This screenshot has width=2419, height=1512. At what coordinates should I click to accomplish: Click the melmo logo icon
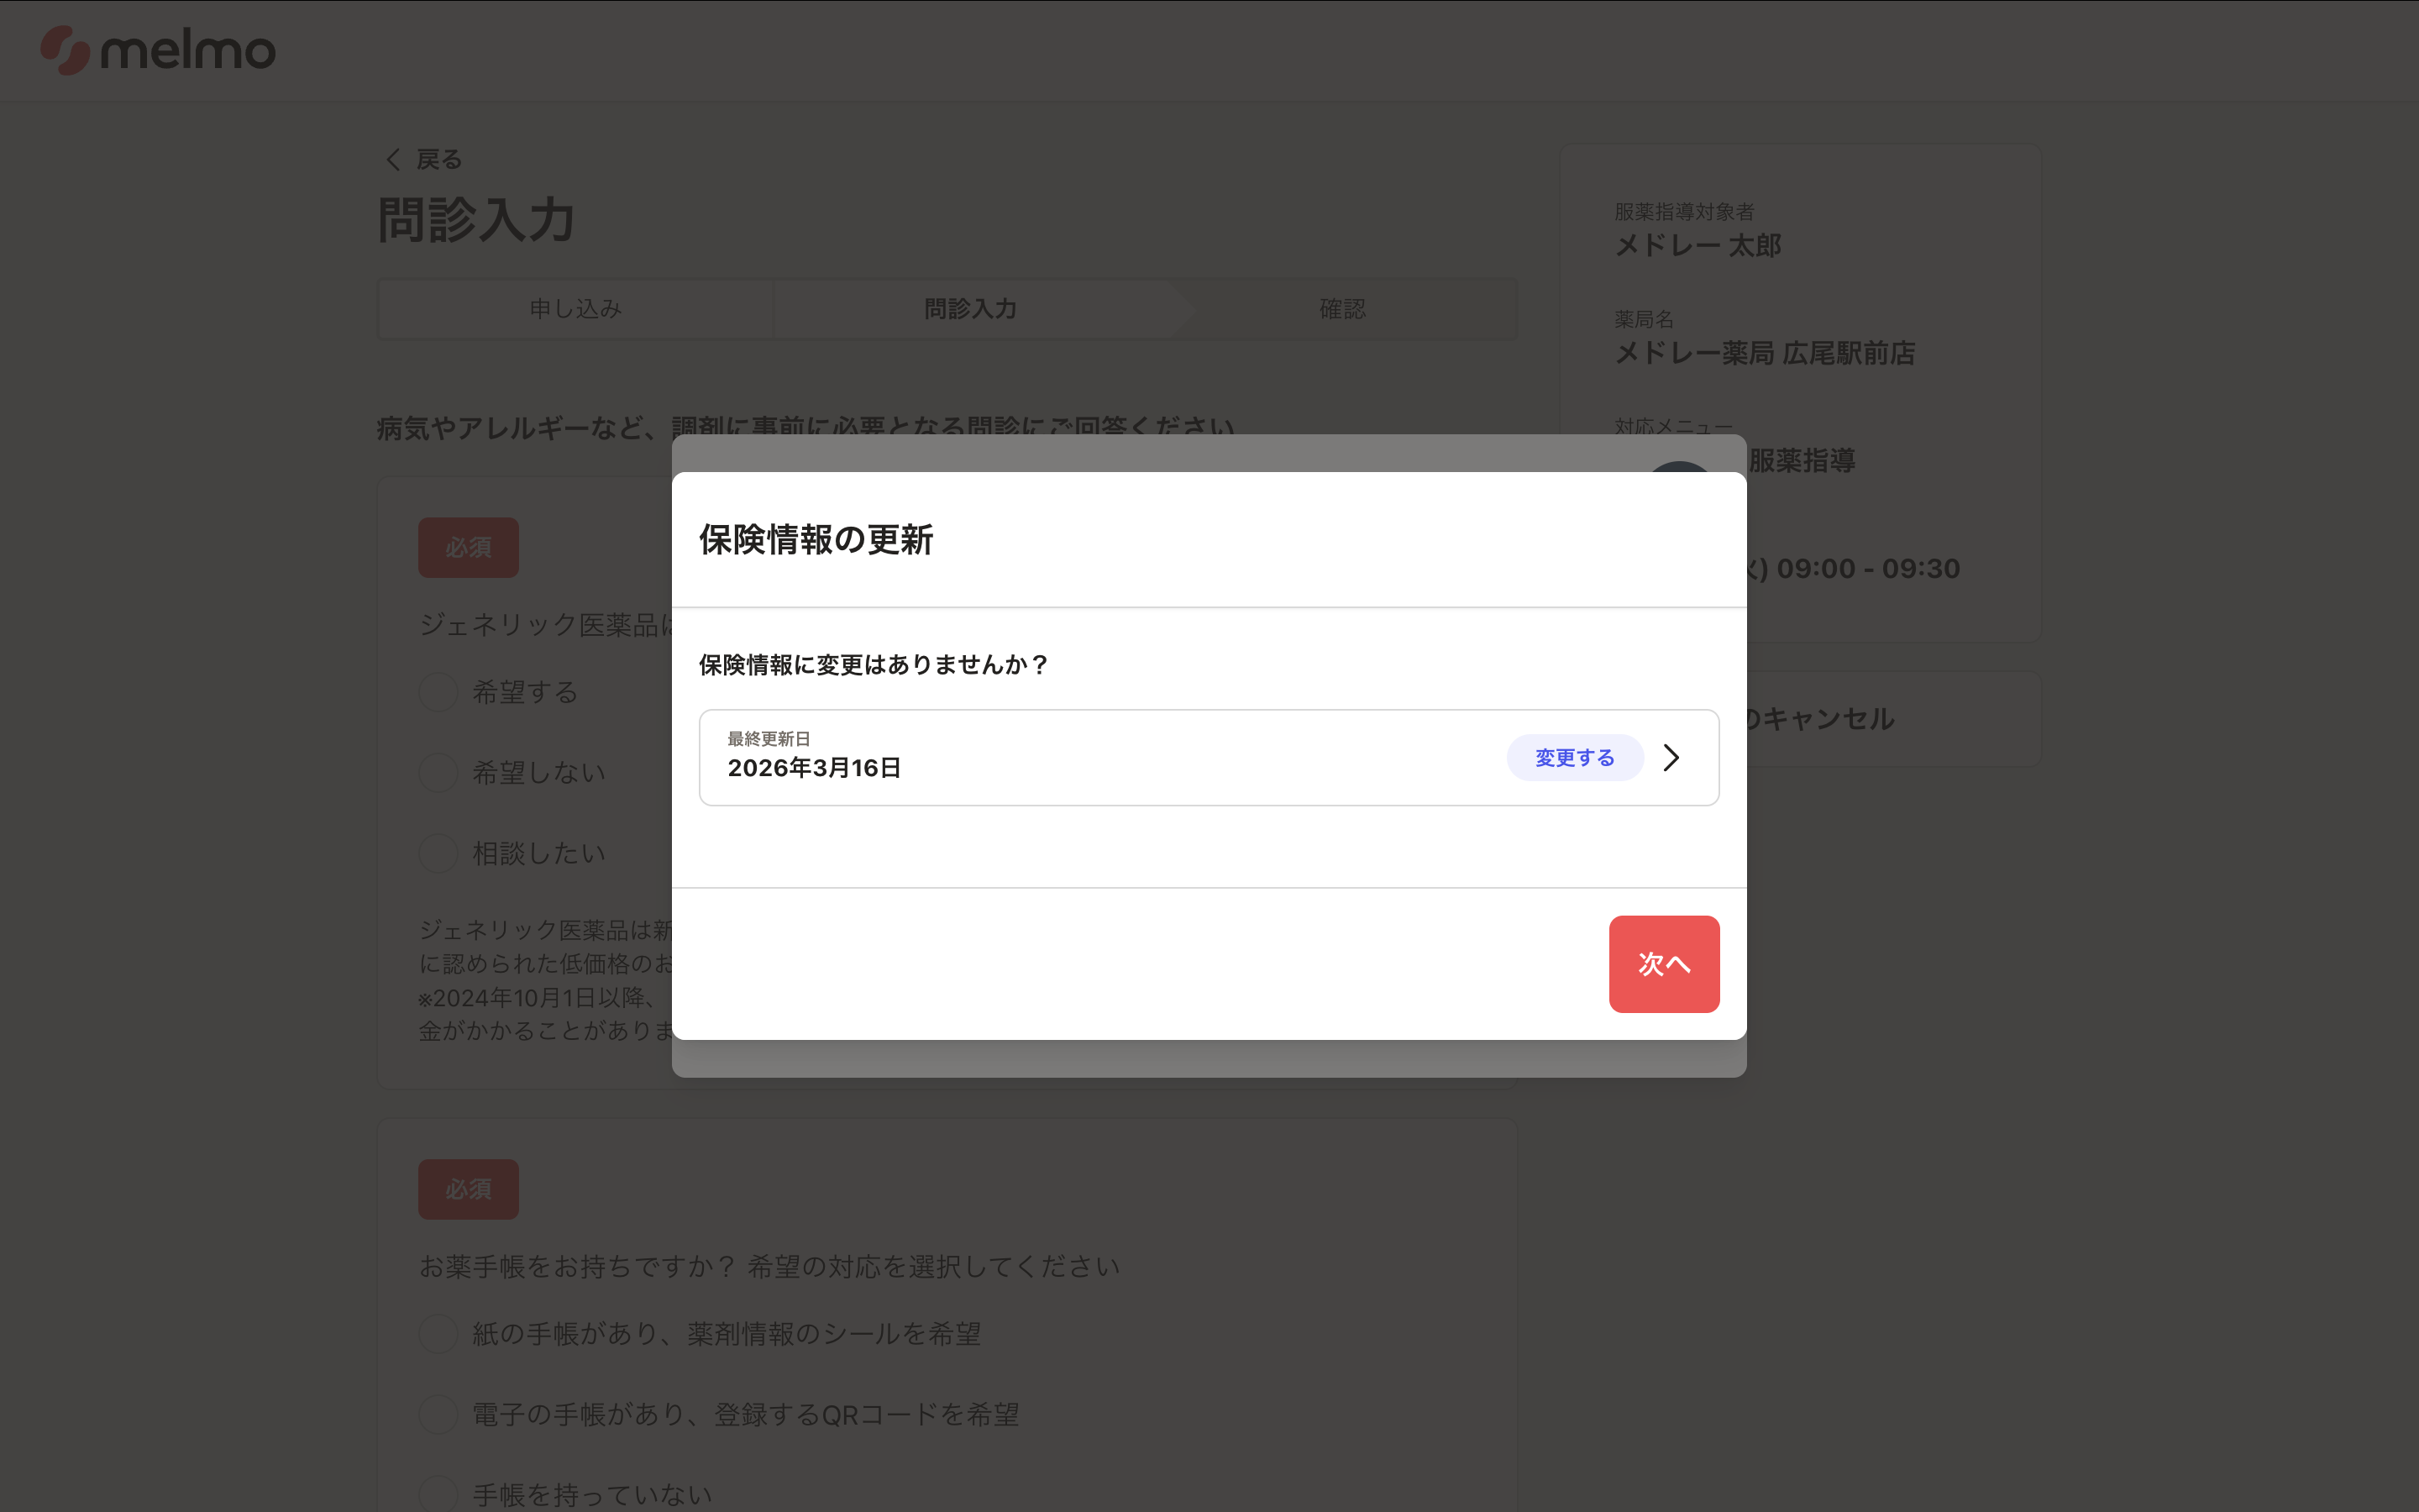coord(66,50)
